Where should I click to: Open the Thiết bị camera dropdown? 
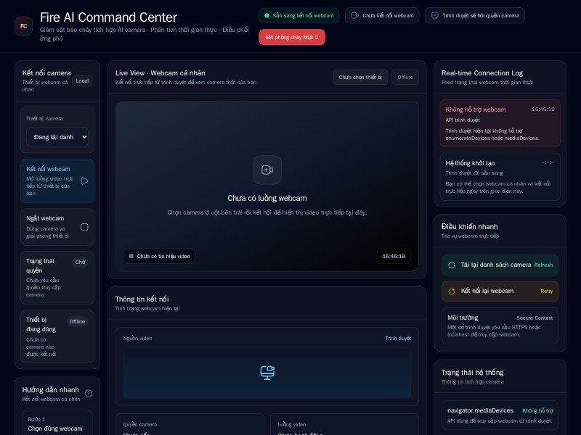tap(57, 137)
